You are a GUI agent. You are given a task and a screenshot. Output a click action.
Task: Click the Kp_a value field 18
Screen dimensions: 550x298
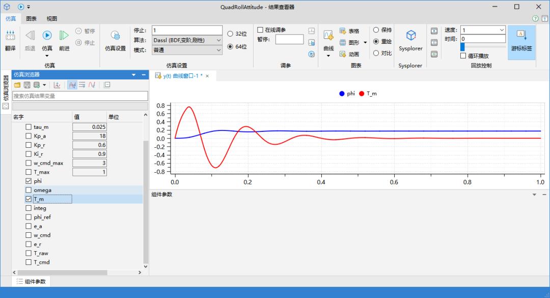coord(90,136)
